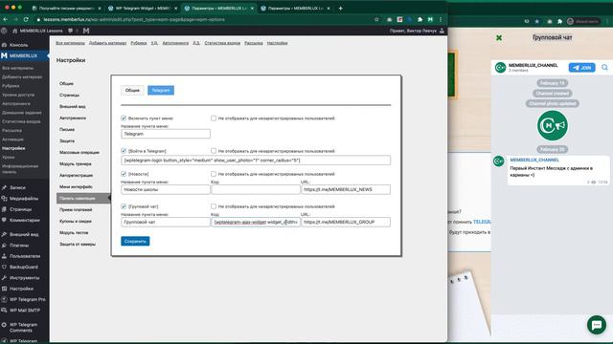613x344 pixels.
Task: Click the MEMBERLUX_CHANNEL link in message
Action: [534, 160]
